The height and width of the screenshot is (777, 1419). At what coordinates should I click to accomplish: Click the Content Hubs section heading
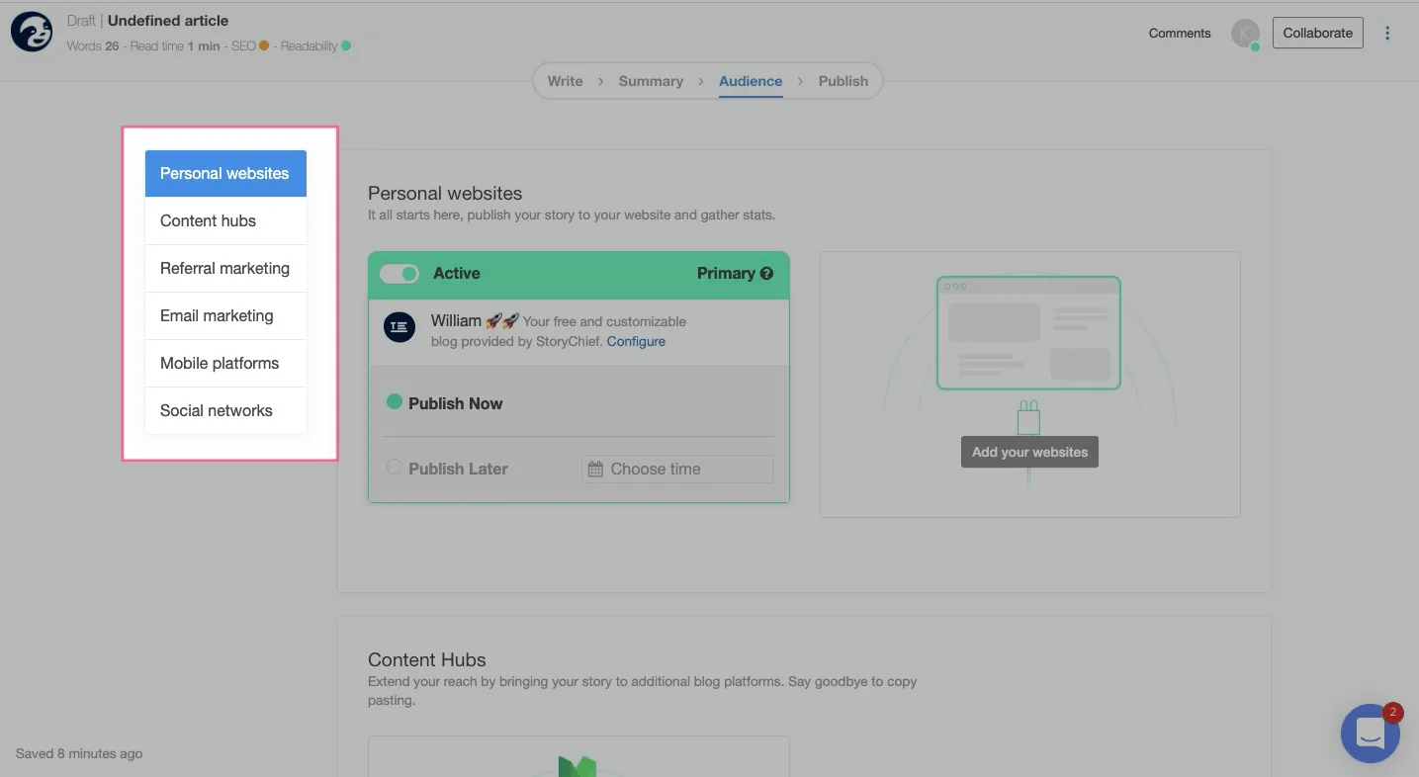(x=427, y=659)
